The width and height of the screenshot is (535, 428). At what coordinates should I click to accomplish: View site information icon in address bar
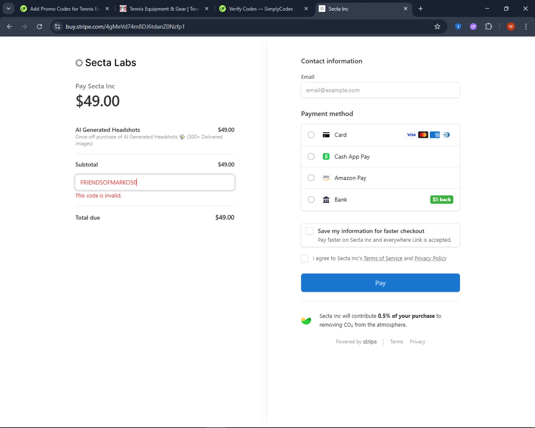pos(57,26)
